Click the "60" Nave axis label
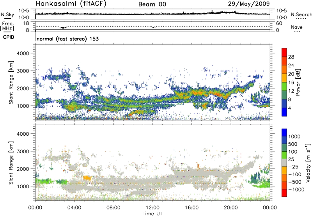Image resolution: width=312 pixels, height=216 pixels. coord(279,23)
